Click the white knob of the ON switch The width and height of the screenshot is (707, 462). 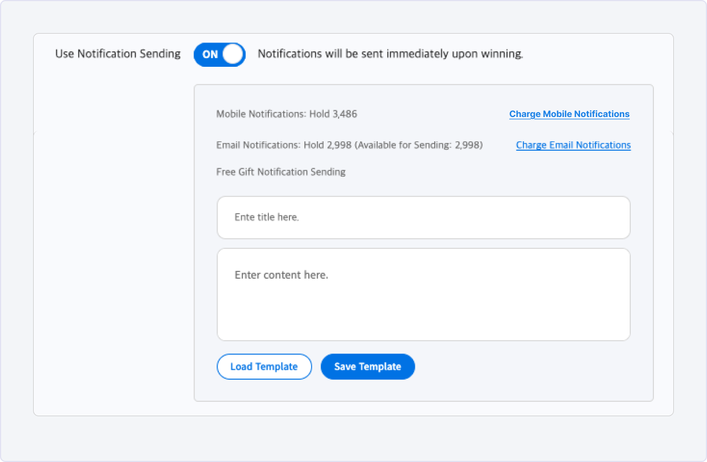[233, 55]
